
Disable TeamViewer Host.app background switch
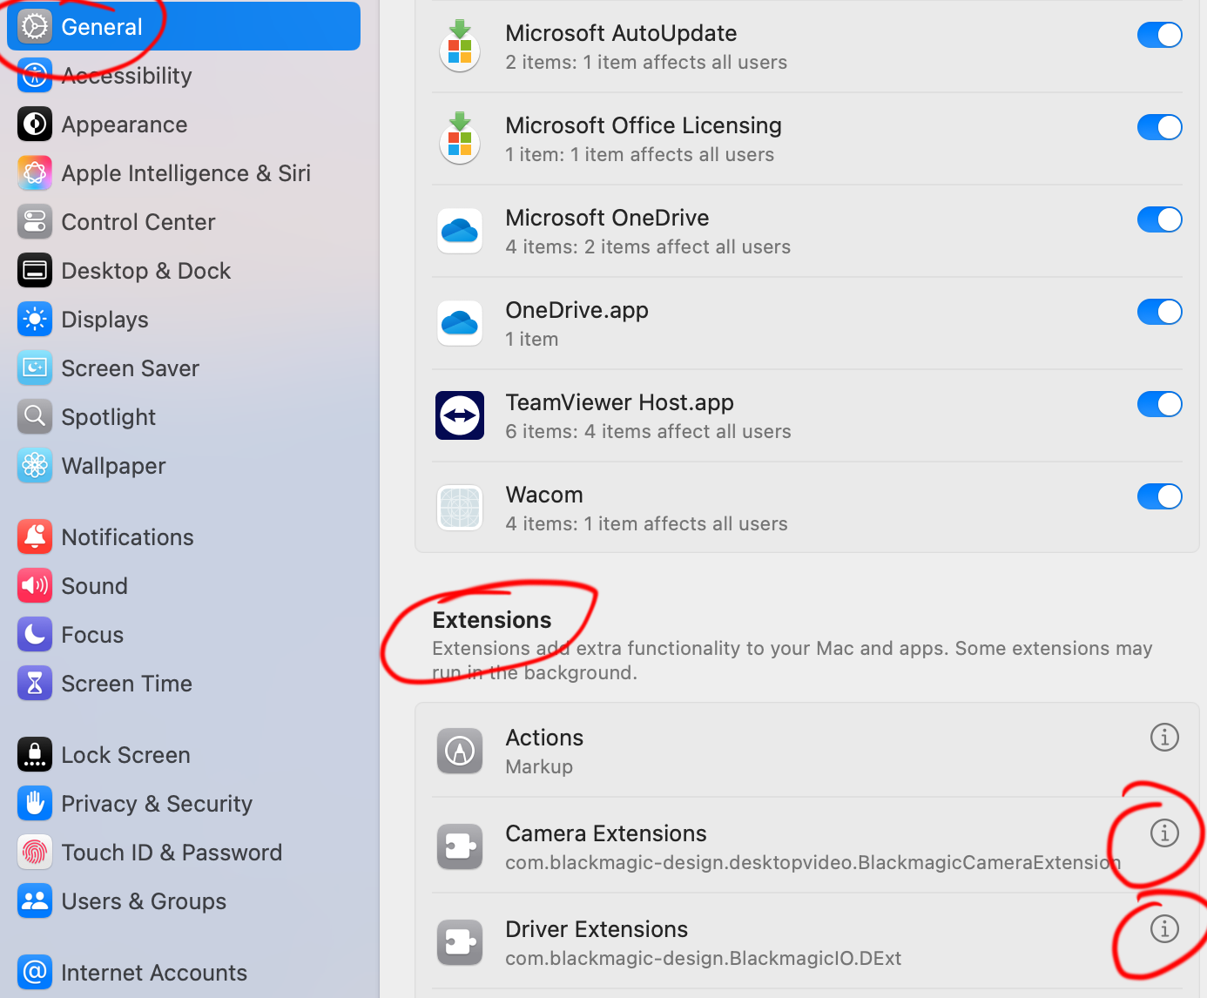pos(1160,404)
